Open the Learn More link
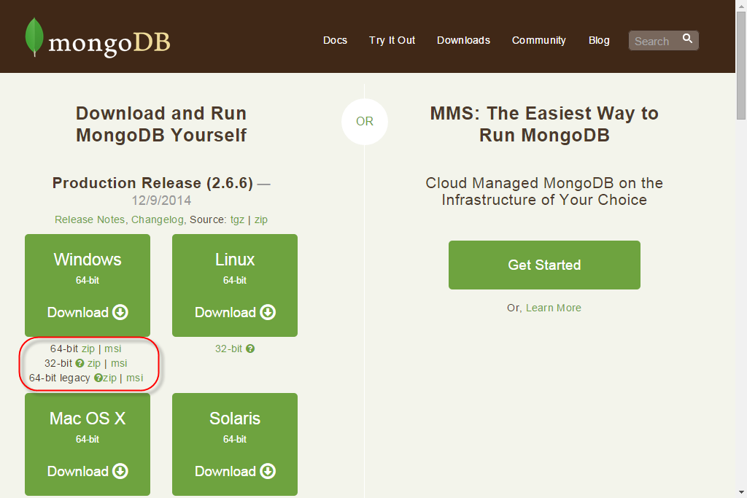The image size is (747, 498). [x=553, y=308]
